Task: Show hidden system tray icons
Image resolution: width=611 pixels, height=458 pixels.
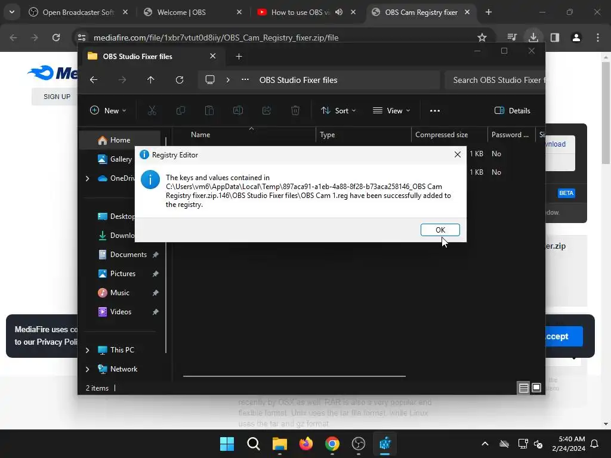Action: 485,444
